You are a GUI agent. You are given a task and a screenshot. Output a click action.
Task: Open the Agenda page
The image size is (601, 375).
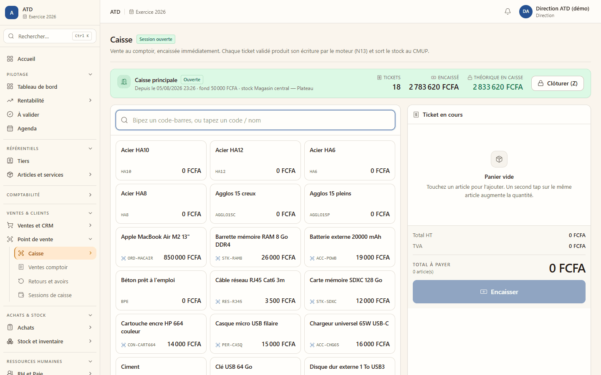[50, 128]
